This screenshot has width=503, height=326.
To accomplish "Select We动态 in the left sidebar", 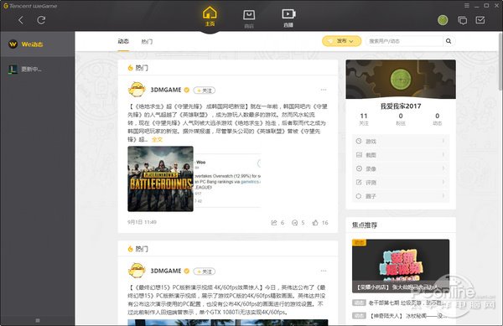I will (x=38, y=44).
